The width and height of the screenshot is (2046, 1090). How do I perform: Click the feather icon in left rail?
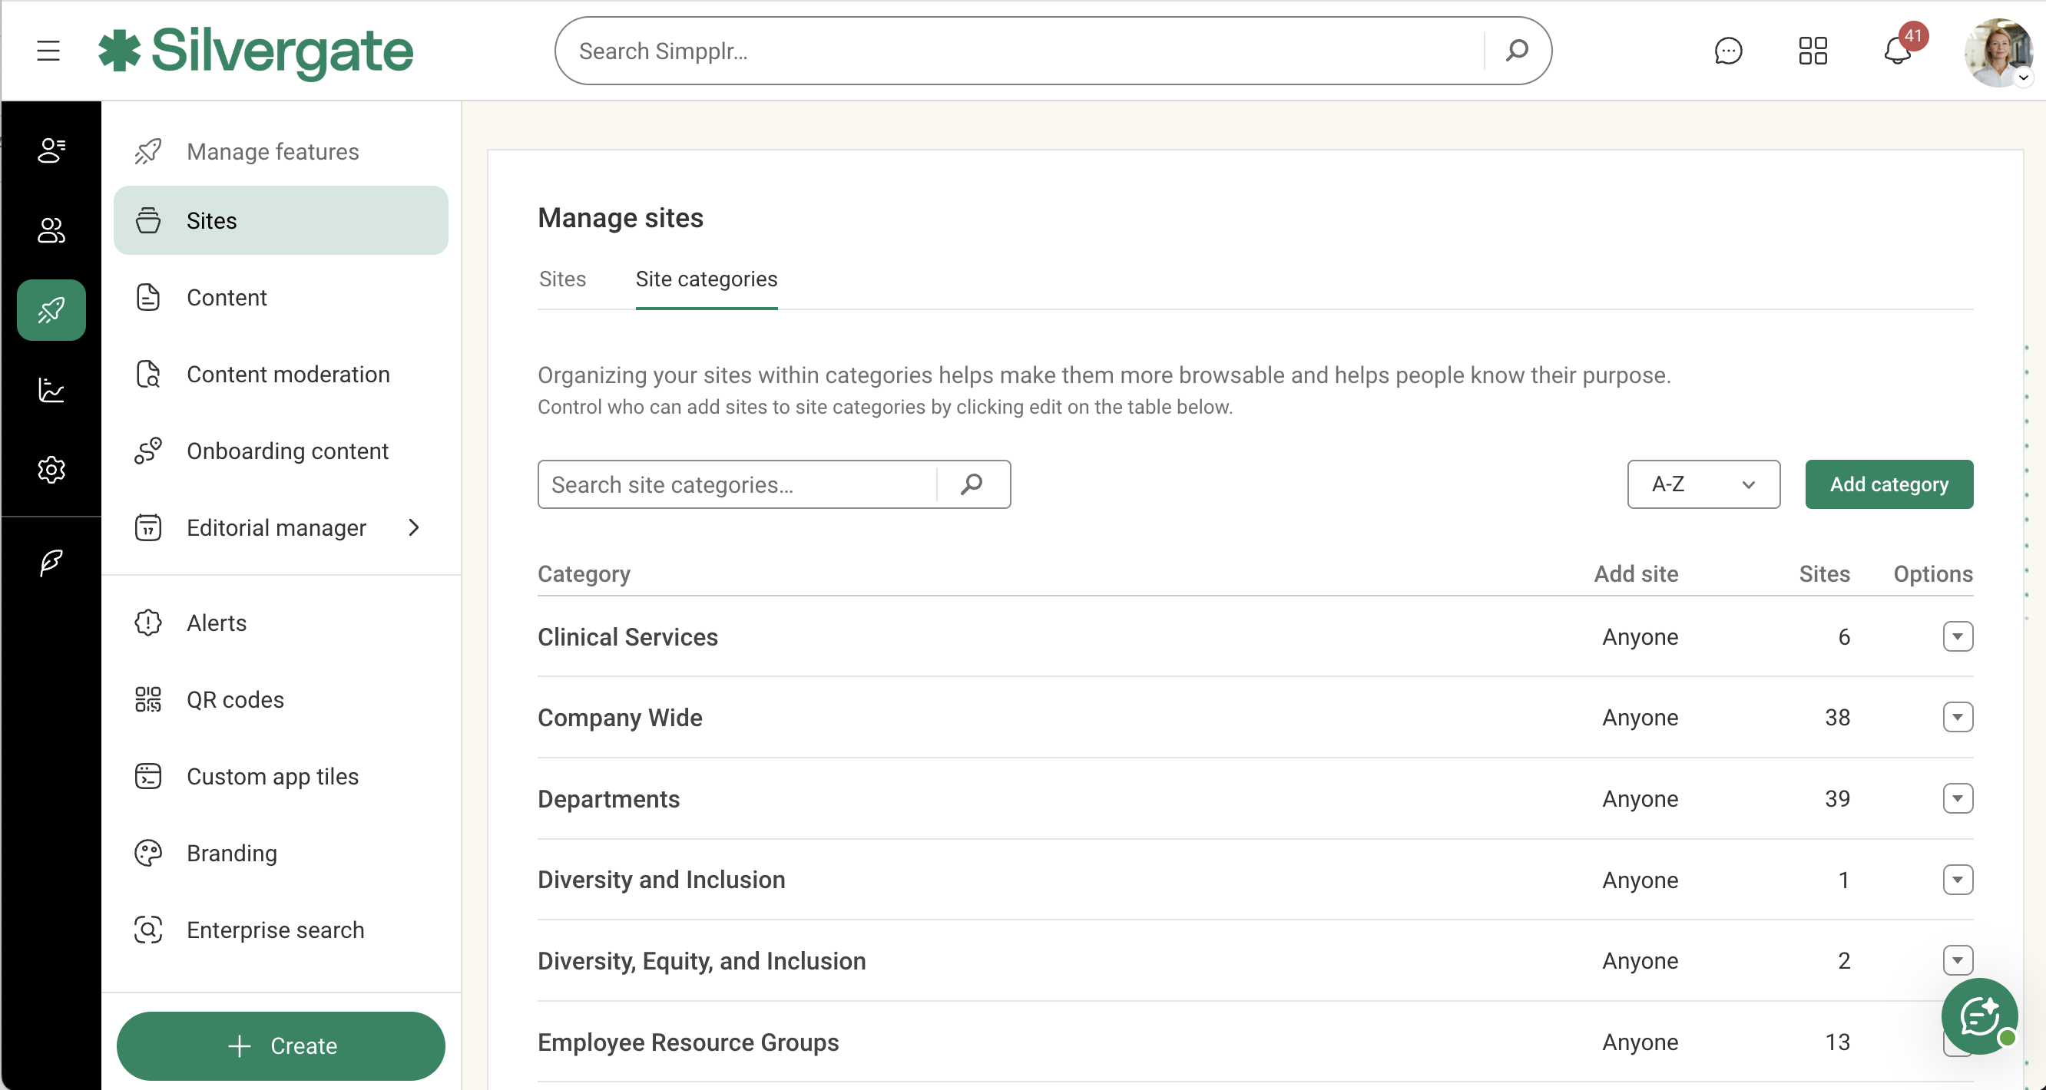coord(51,562)
